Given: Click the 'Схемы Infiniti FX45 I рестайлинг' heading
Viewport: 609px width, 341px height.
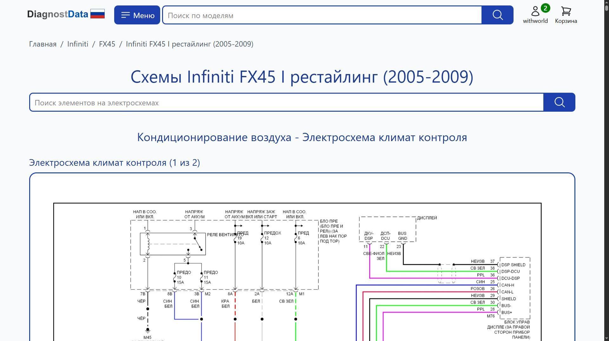Looking at the screenshot, I should tap(302, 77).
